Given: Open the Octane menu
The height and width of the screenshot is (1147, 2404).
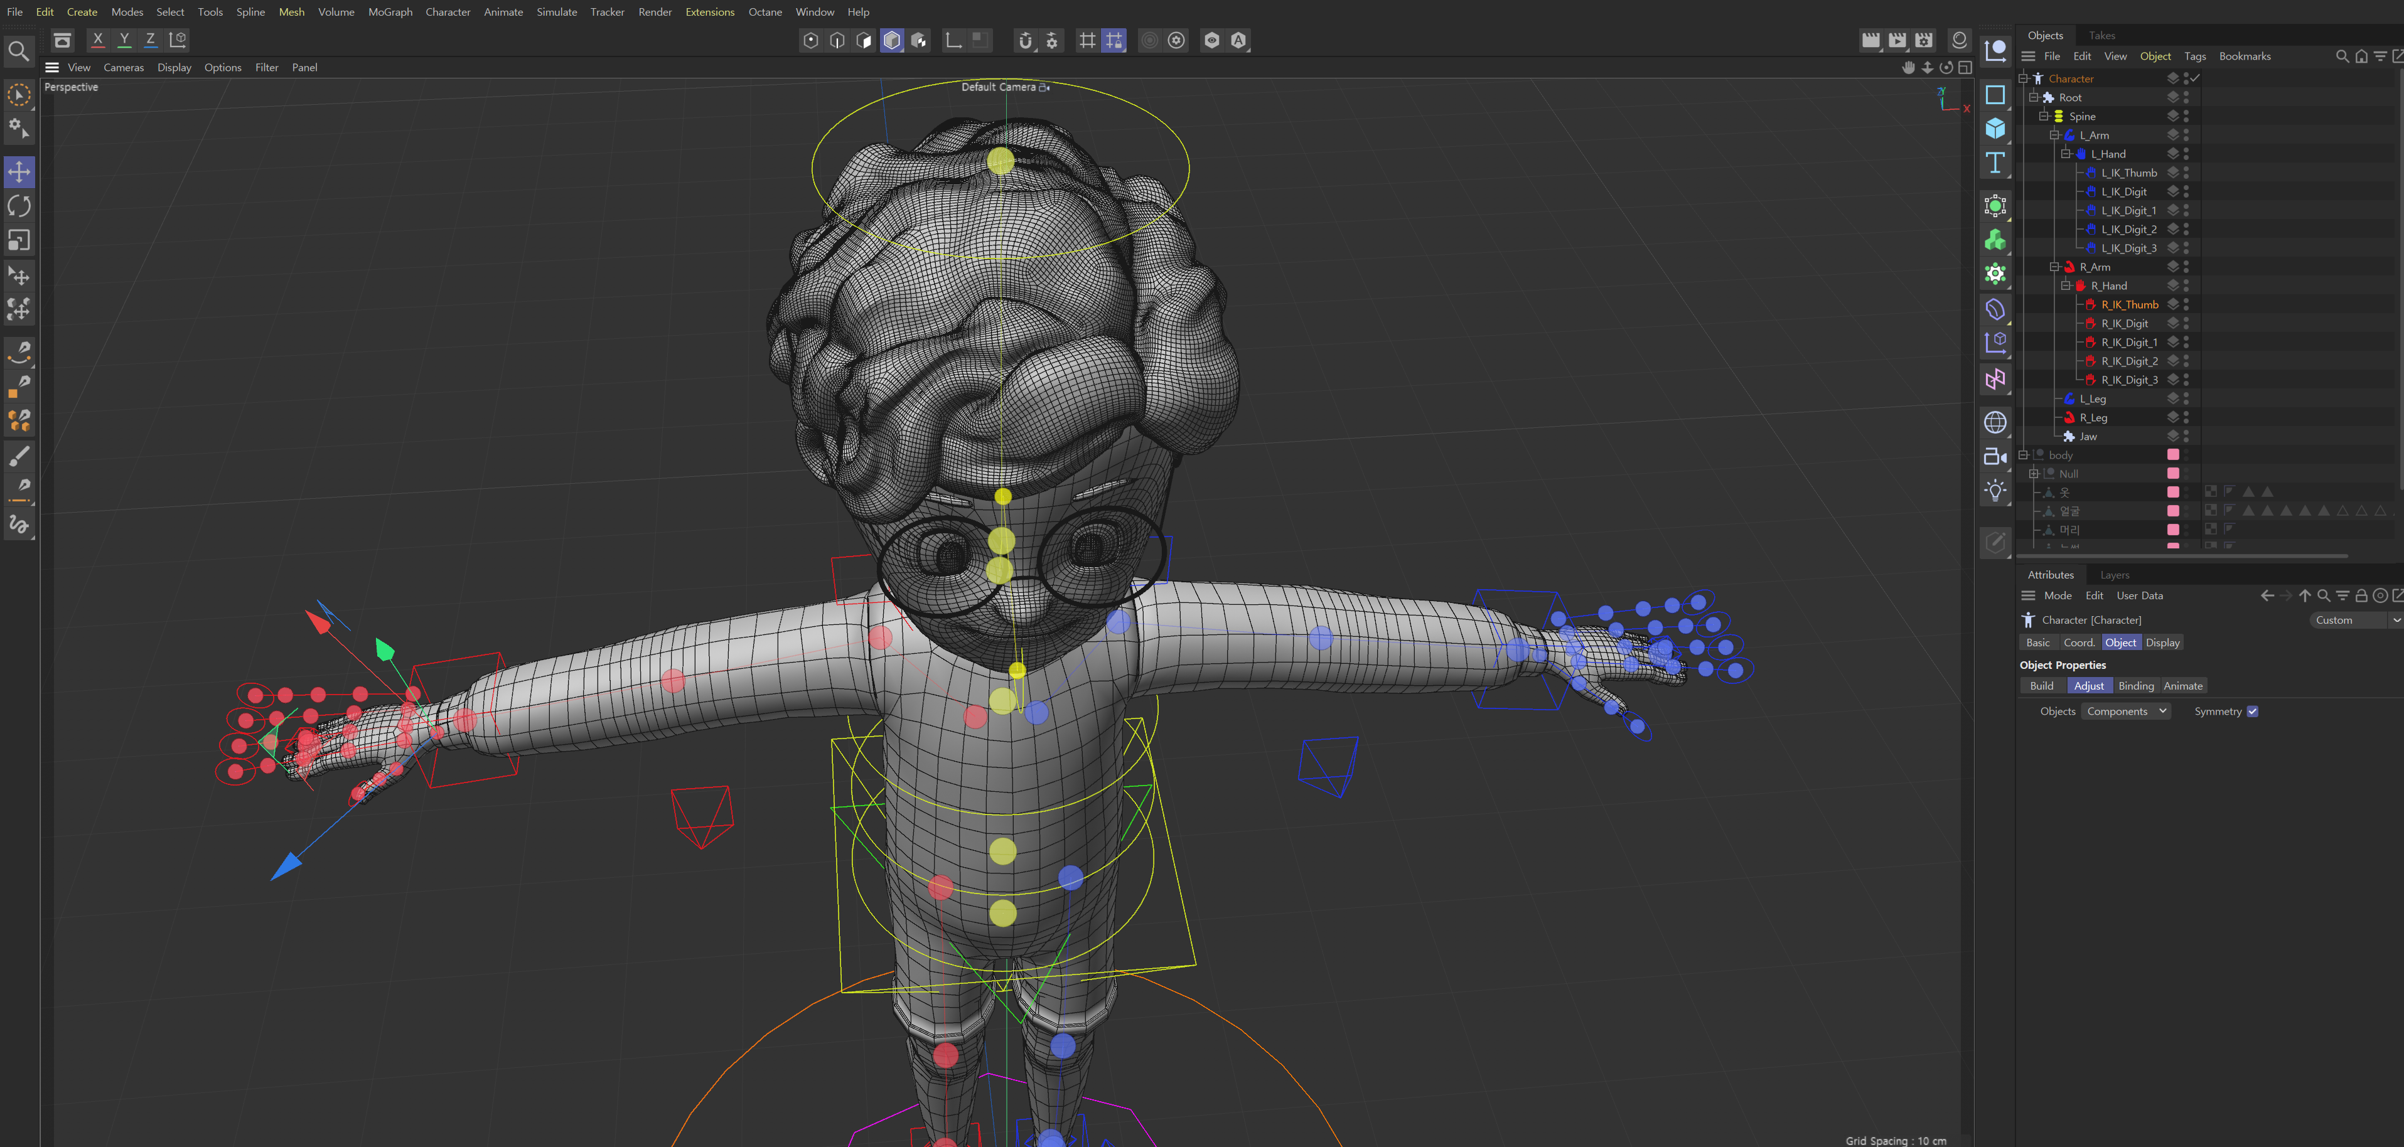Looking at the screenshot, I should tap(765, 12).
